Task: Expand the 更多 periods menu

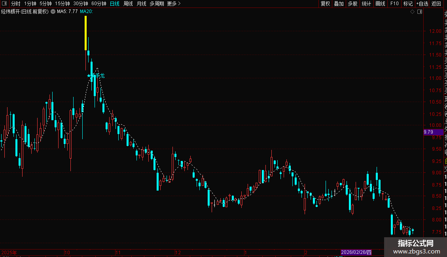Action: coord(174,4)
